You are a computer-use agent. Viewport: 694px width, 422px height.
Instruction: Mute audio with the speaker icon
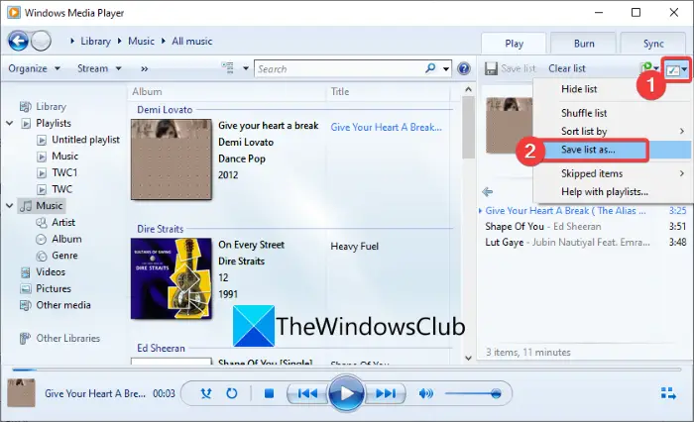[x=425, y=393]
